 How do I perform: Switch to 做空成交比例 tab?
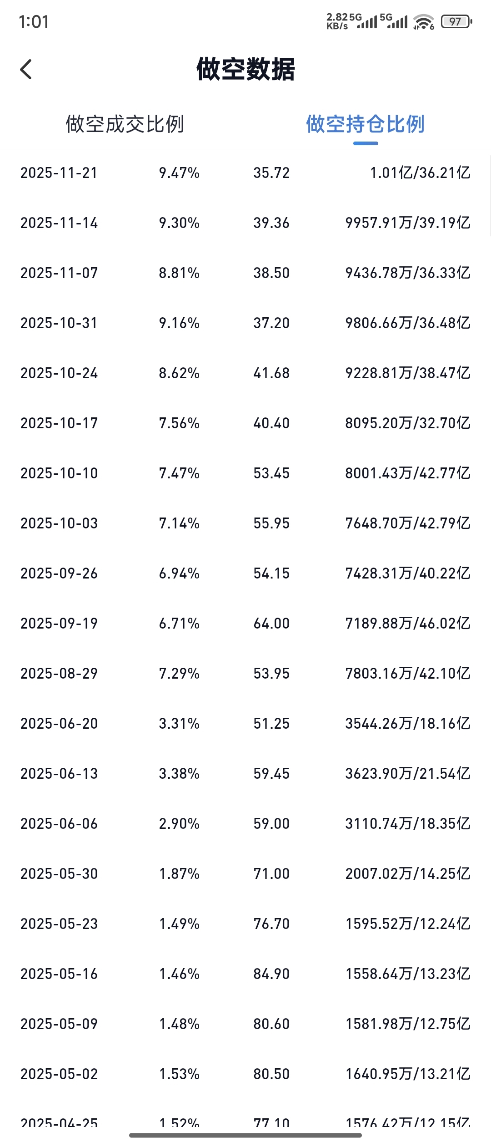tap(125, 124)
